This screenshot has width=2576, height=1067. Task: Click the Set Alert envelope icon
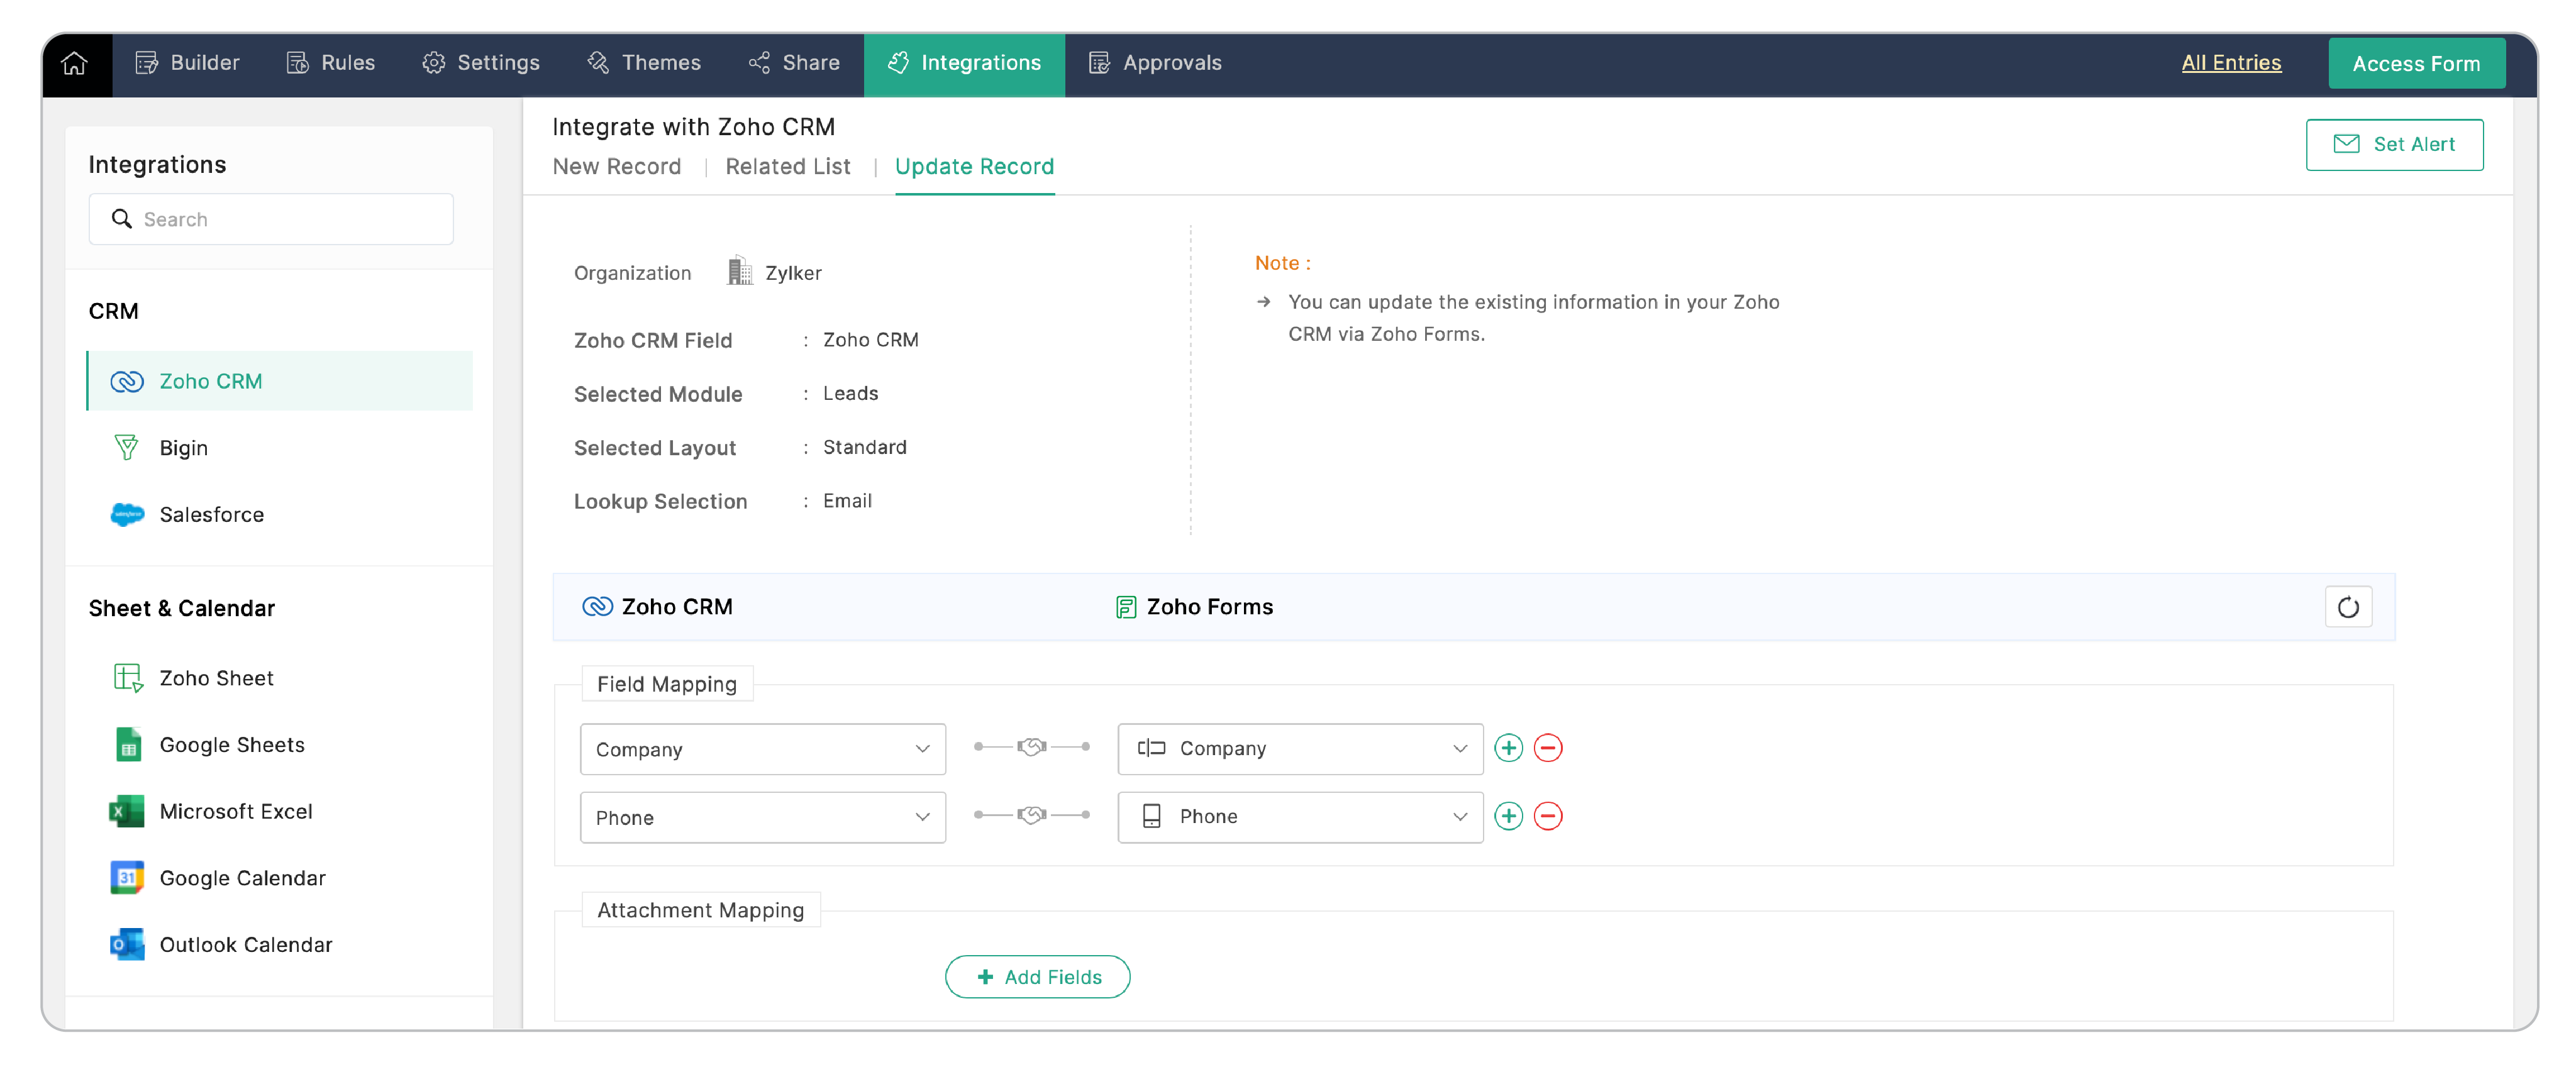pos(2345,144)
